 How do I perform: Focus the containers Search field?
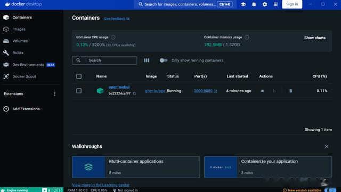point(104,60)
